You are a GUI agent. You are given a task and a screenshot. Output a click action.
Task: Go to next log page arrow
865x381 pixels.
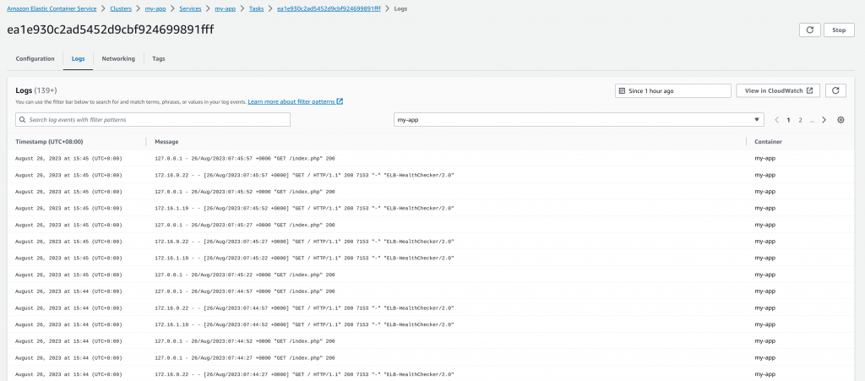(x=824, y=120)
